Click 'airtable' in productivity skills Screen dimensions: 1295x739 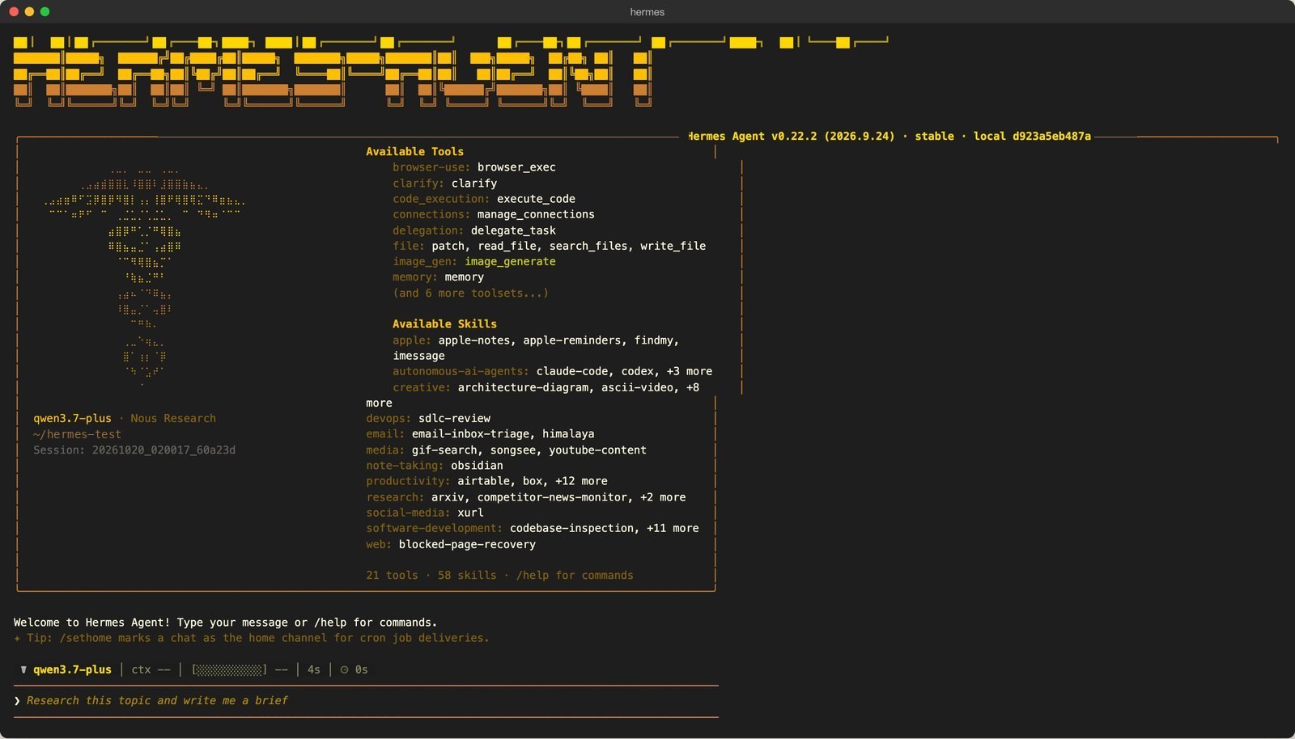(x=483, y=481)
